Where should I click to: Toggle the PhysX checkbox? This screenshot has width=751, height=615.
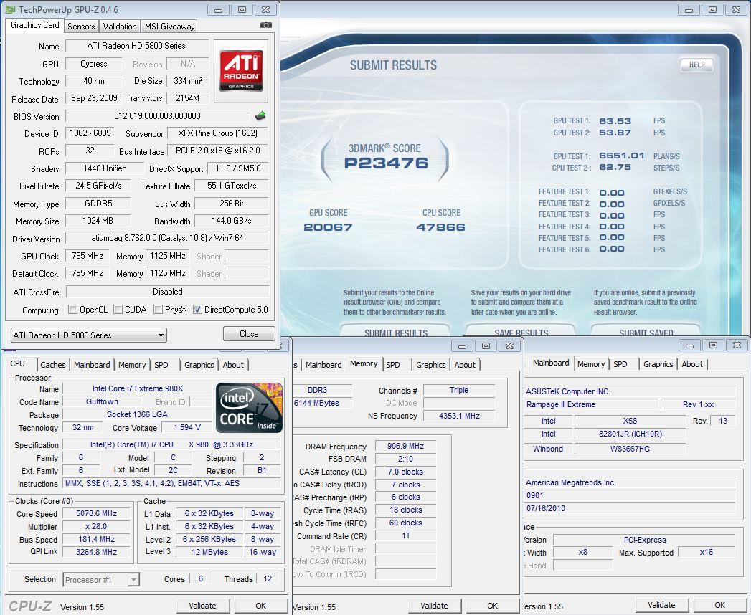(x=158, y=310)
